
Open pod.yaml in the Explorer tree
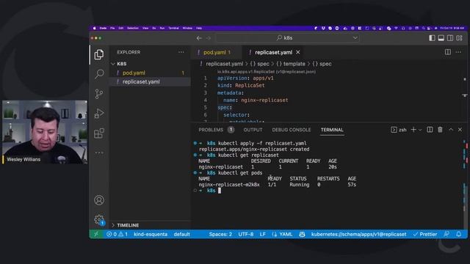(150, 73)
